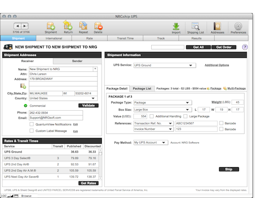264x198 pixels.
Task: Switch to the Package List tab
Action: pos(142,88)
